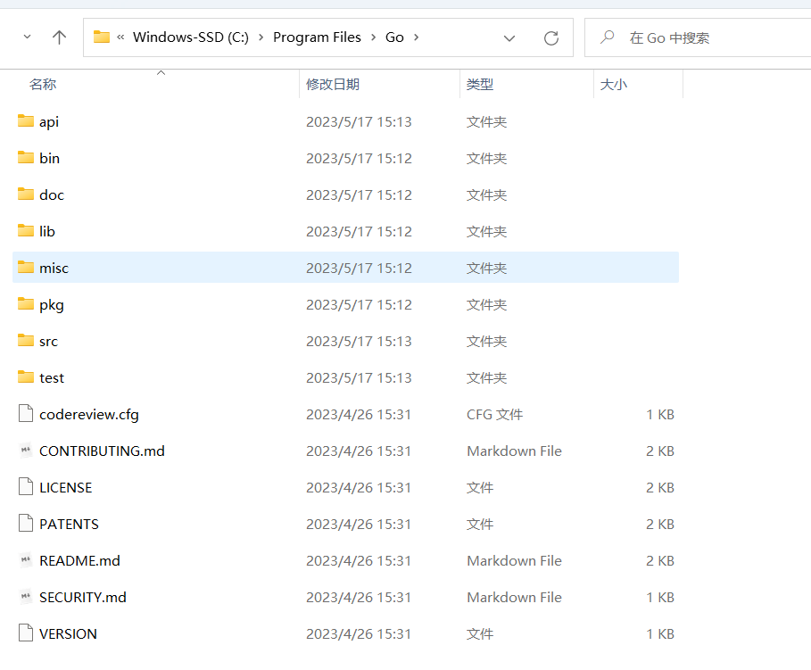
Task: Select the pkg folder icon
Action: 26,303
